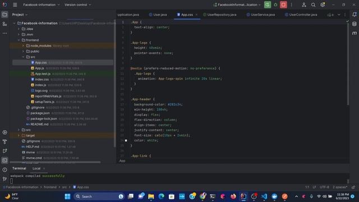
Task: Open more run actions menu
Action: coord(292,4)
